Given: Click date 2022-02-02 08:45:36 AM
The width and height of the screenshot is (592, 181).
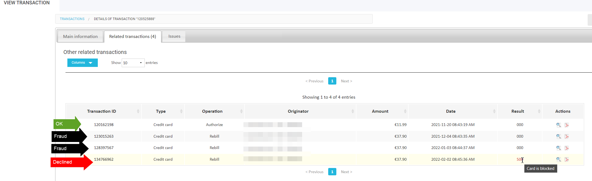Looking at the screenshot, I should tap(453, 159).
